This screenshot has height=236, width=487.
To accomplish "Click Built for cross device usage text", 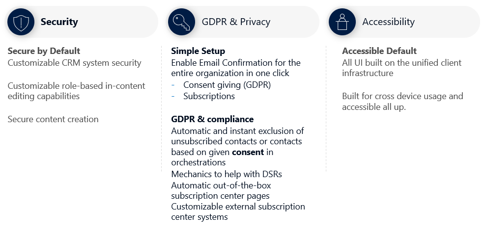I will tap(402, 102).
